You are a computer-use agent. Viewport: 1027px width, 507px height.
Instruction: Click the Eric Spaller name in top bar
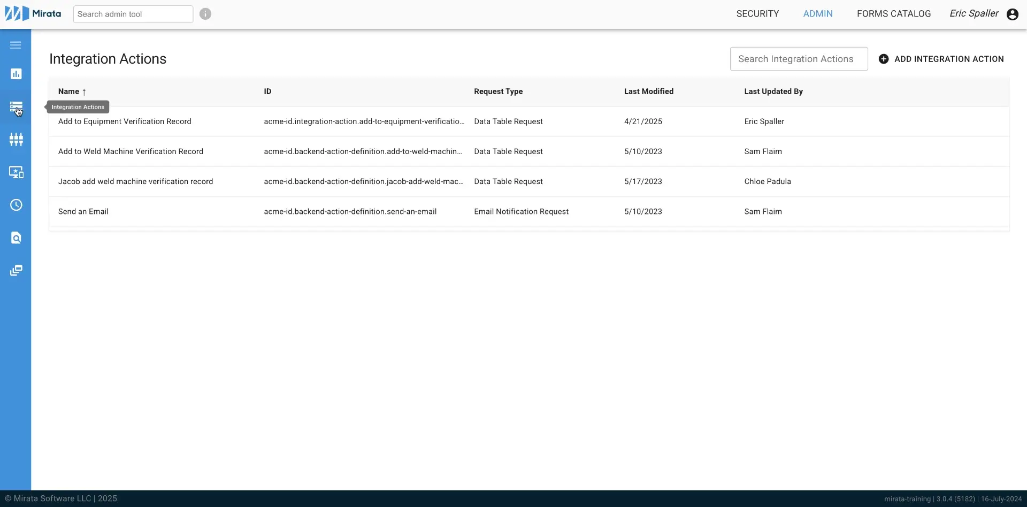point(975,13)
